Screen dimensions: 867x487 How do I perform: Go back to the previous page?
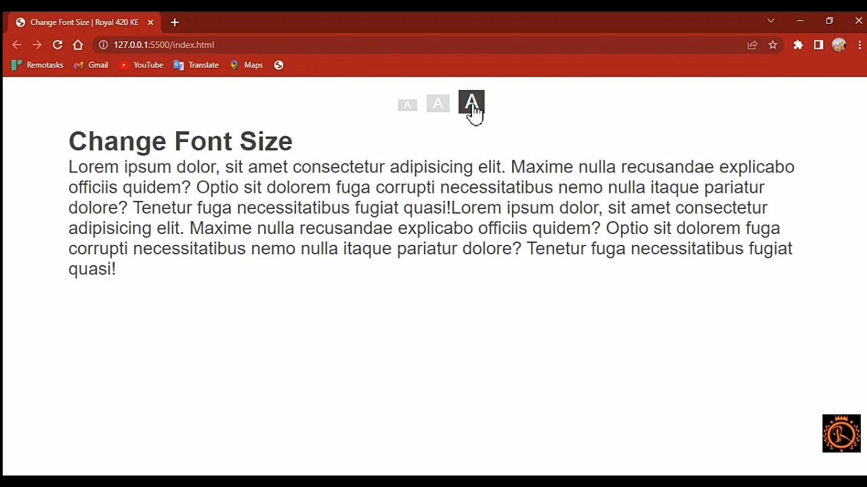point(17,45)
